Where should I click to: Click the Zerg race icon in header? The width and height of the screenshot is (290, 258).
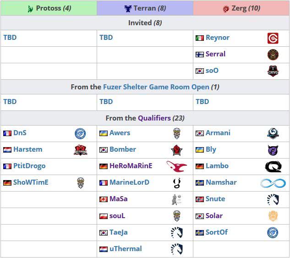225,8
